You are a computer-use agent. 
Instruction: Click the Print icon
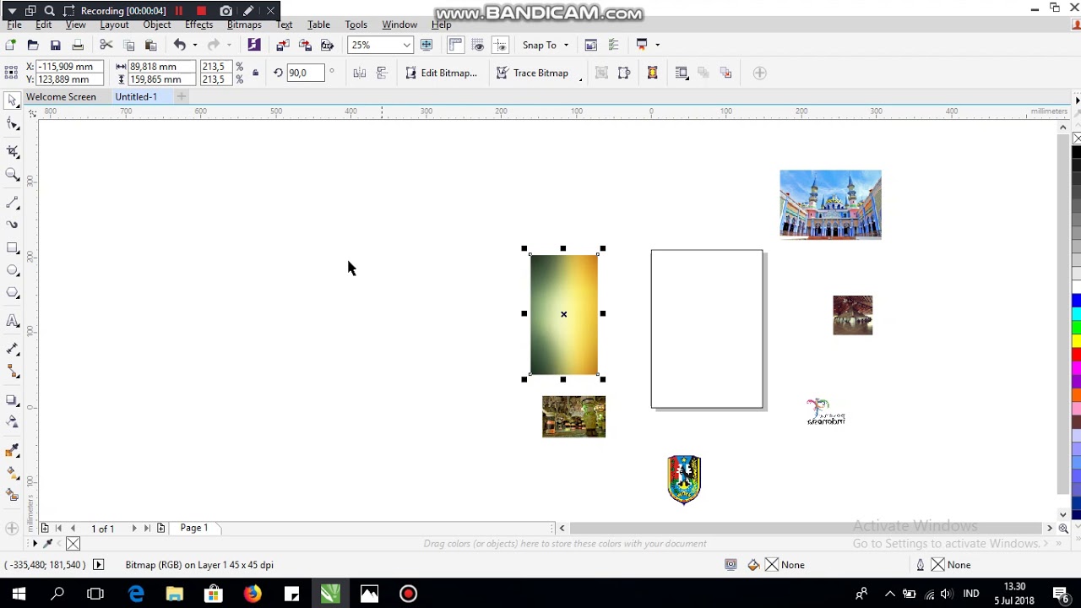click(x=78, y=45)
